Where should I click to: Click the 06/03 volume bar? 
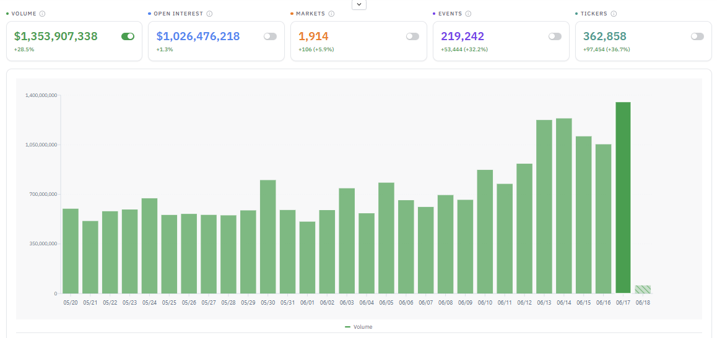coord(347,241)
